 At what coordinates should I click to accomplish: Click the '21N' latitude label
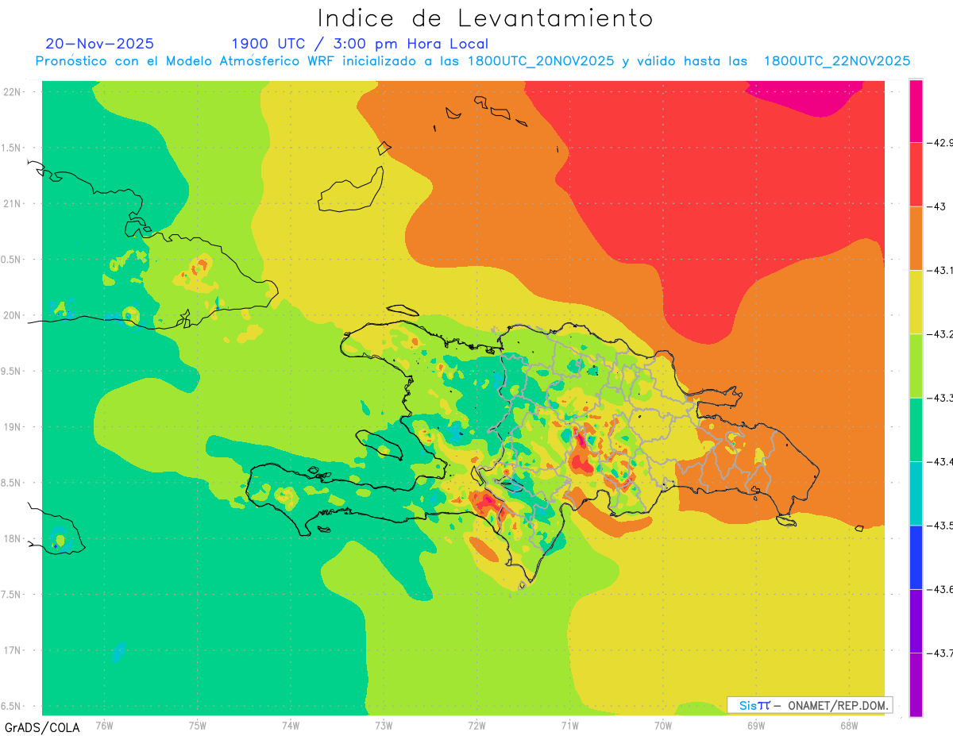tap(12, 203)
